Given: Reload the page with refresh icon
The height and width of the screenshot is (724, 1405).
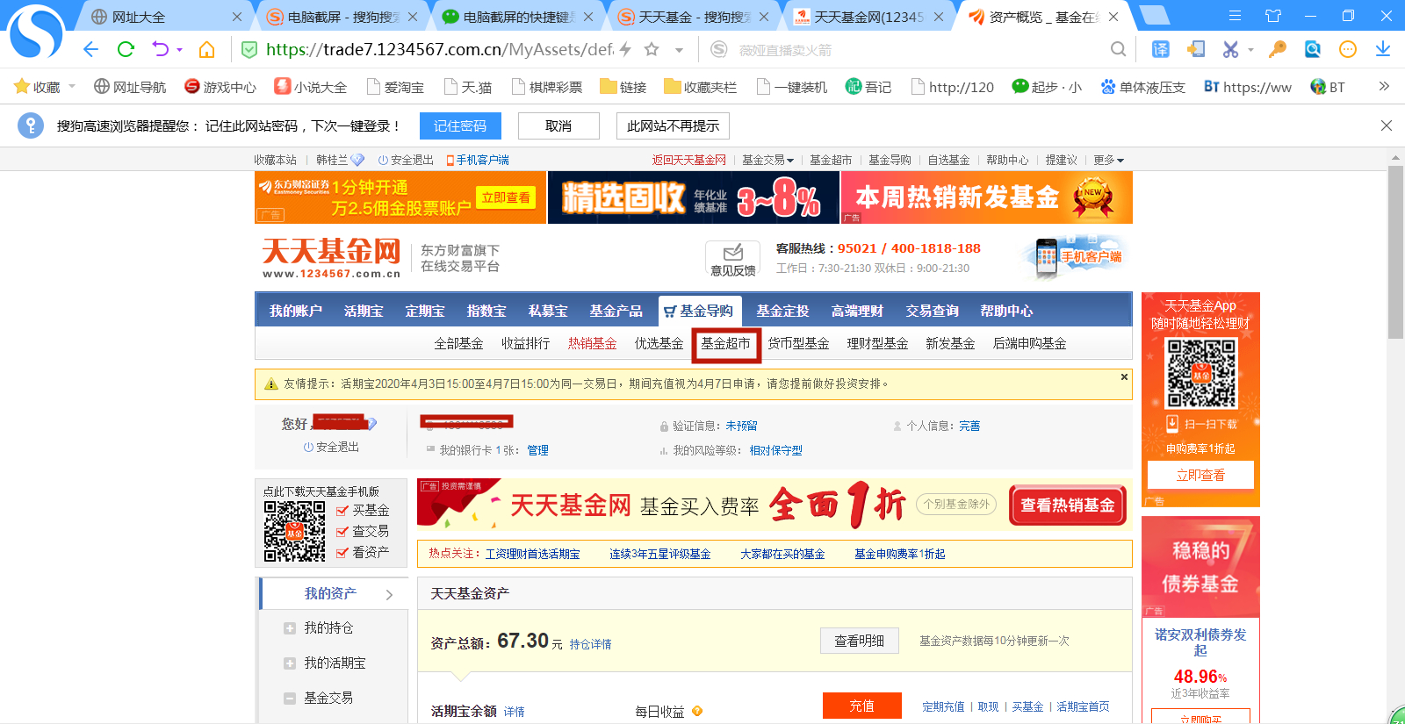Looking at the screenshot, I should pos(126,49).
